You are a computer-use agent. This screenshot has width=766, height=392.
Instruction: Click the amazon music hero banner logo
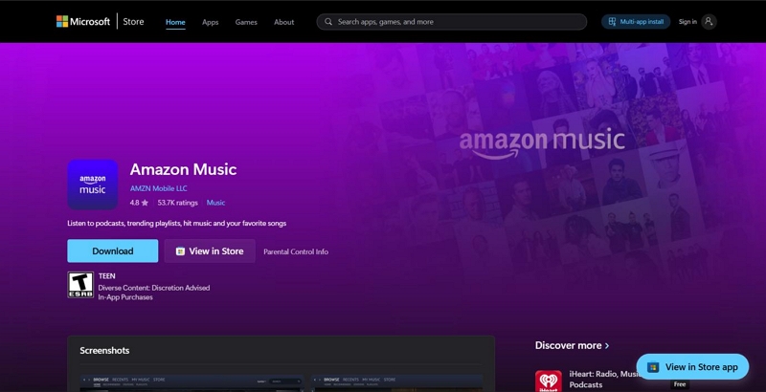pos(542,143)
